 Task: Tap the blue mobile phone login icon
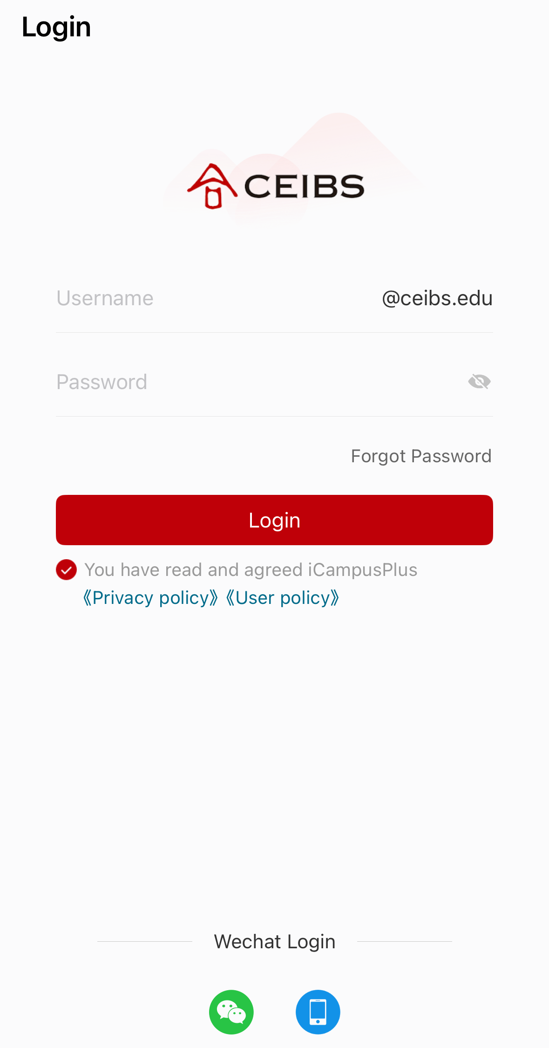(318, 1012)
